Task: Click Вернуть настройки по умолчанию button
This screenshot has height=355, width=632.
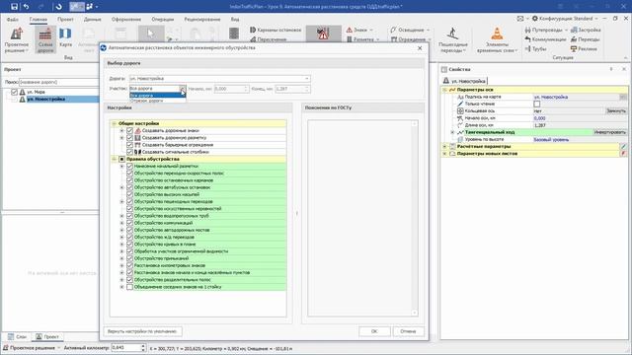Action: (142, 331)
